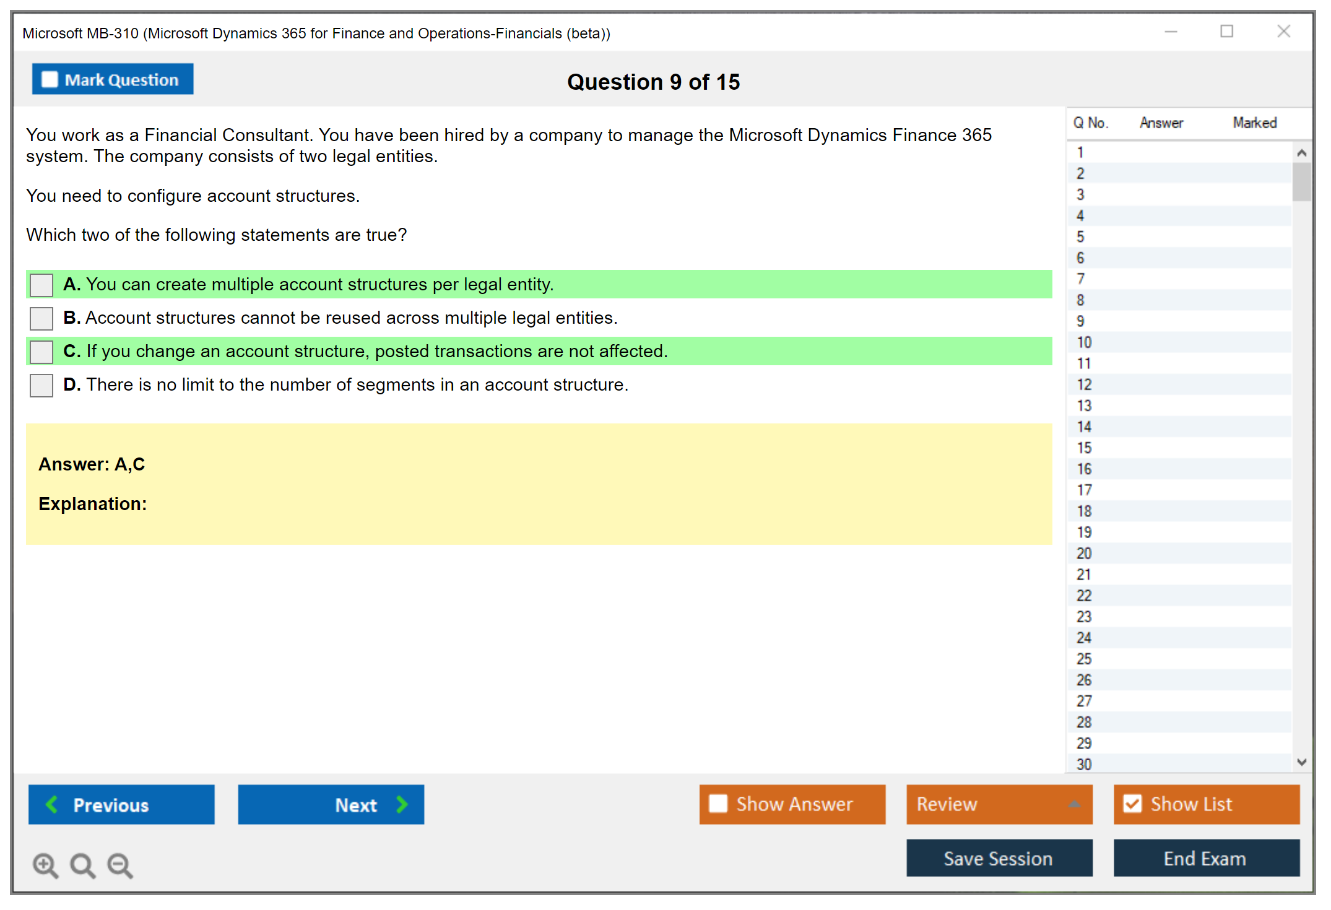1331x910 pixels.
Task: Click the question list scrollbar thumb
Action: point(1301,182)
